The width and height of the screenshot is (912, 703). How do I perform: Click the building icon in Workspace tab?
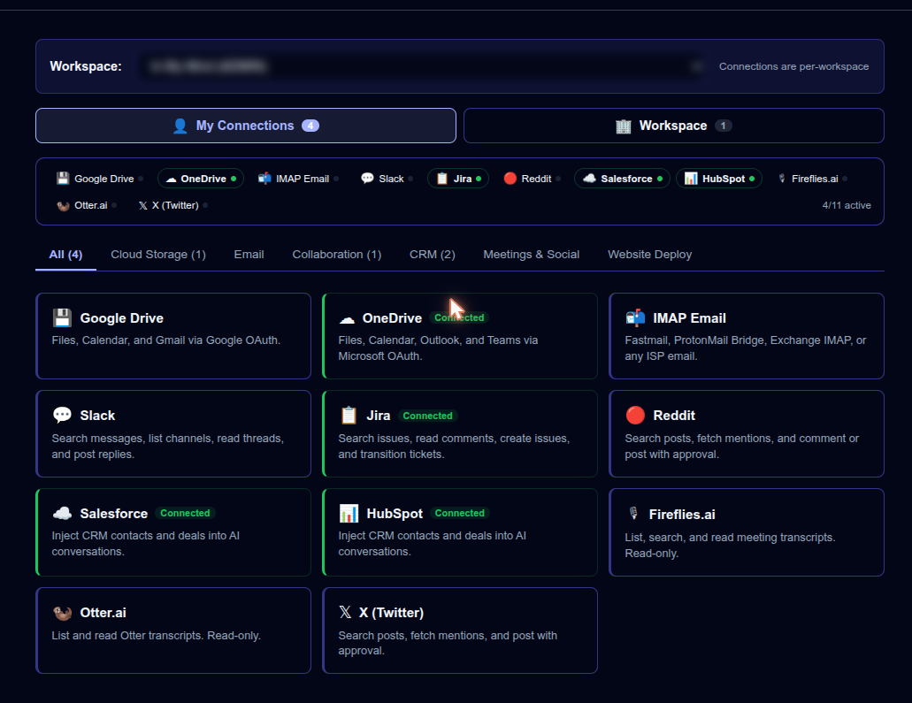click(624, 126)
